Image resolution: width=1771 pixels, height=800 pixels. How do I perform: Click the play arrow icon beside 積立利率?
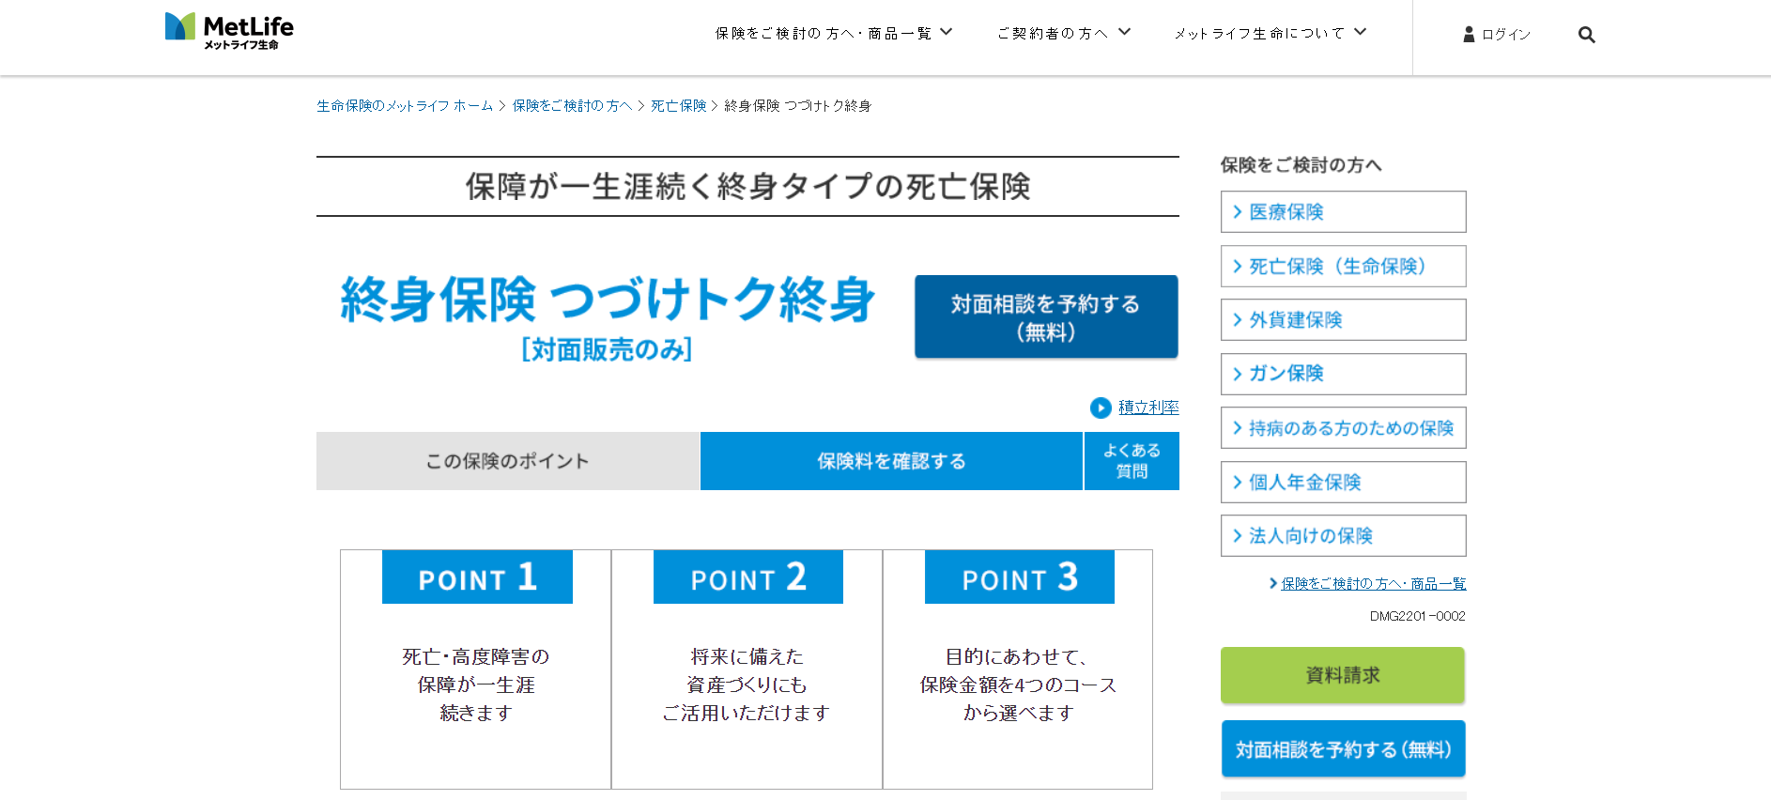point(1101,408)
